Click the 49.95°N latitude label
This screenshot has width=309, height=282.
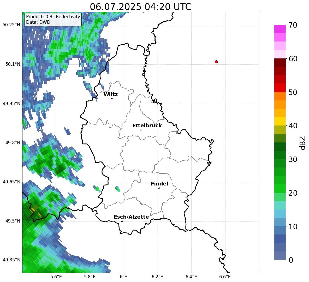tap(11, 103)
